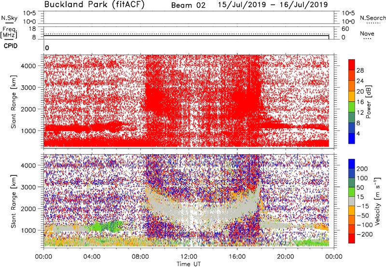Select the "N.Search" legend label
Image resolution: width=386 pixels, height=267 pixels.
point(373,18)
